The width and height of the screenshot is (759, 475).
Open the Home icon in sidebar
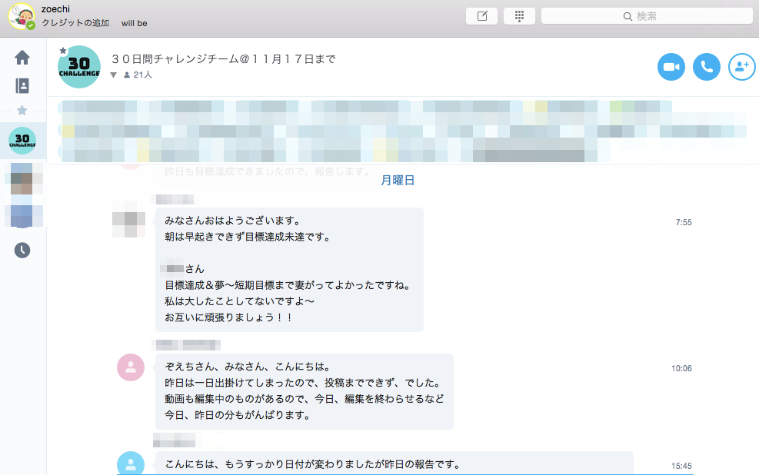[x=22, y=58]
